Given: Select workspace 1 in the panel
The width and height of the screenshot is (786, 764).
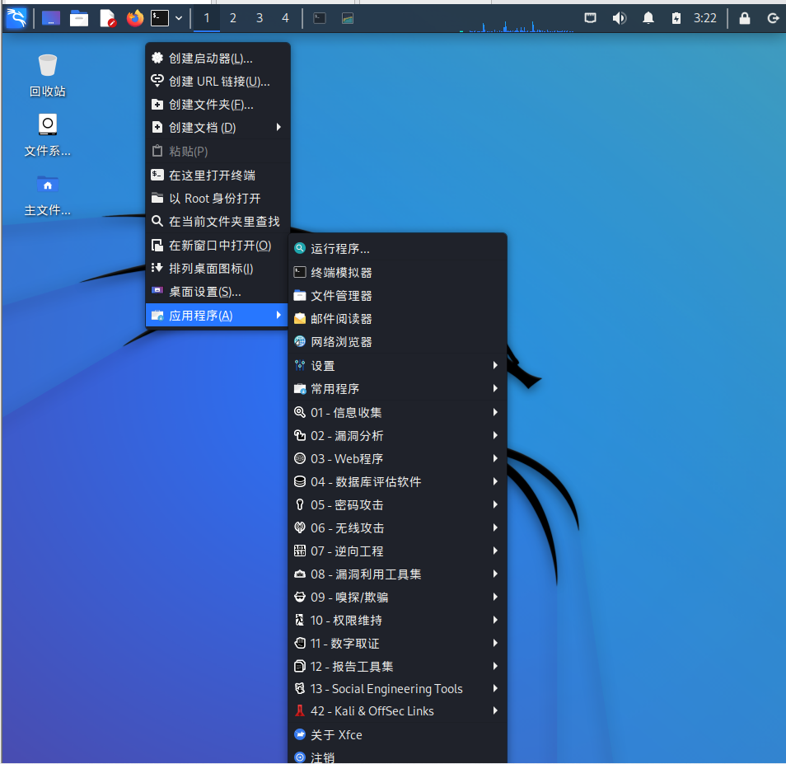Looking at the screenshot, I should (x=207, y=19).
